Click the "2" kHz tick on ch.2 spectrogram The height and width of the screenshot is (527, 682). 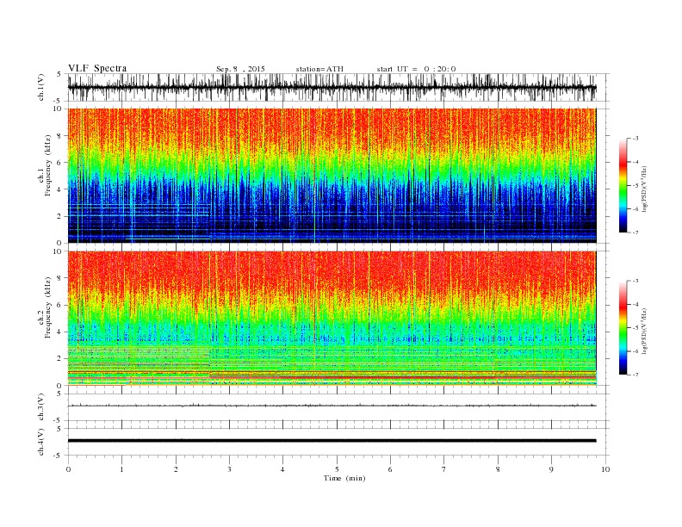coord(60,359)
